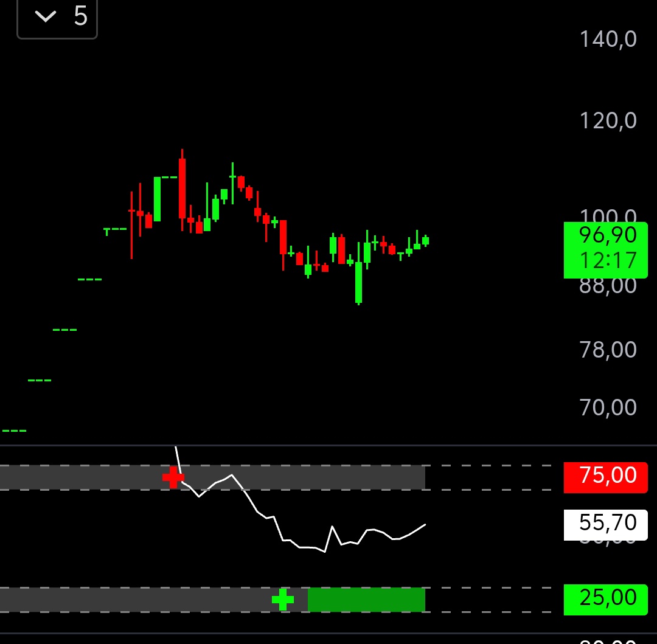This screenshot has width=657, height=644.
Task: Select the white 55,70 indicator value label
Action: (x=606, y=525)
